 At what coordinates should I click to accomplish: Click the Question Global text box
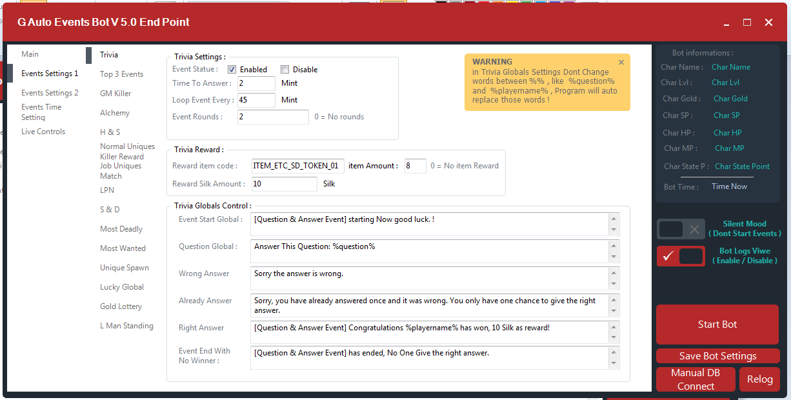[x=435, y=251]
